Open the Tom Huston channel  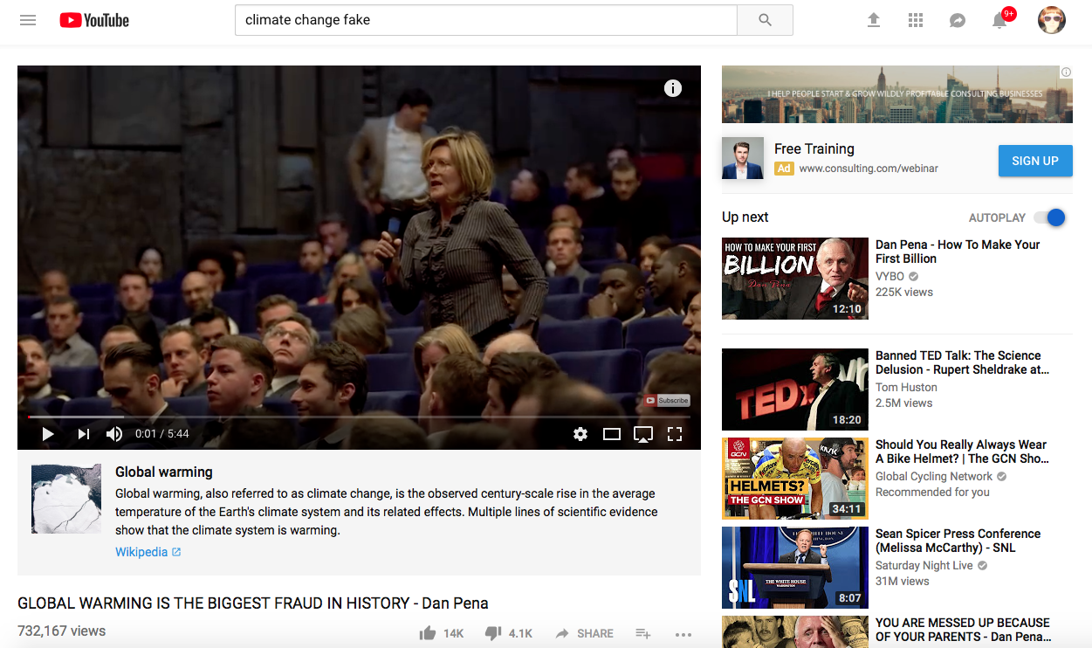pos(906,387)
